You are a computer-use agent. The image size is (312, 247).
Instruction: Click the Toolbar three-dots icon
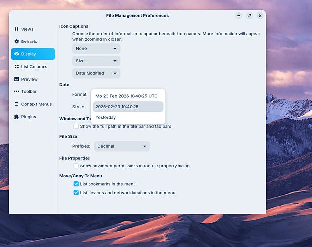point(17,91)
